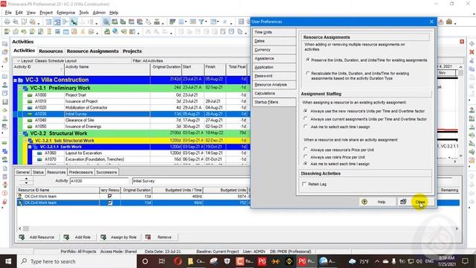Collapse VC-3.2 Structural Work group
The height and width of the screenshot is (268, 476).
click(x=20, y=133)
